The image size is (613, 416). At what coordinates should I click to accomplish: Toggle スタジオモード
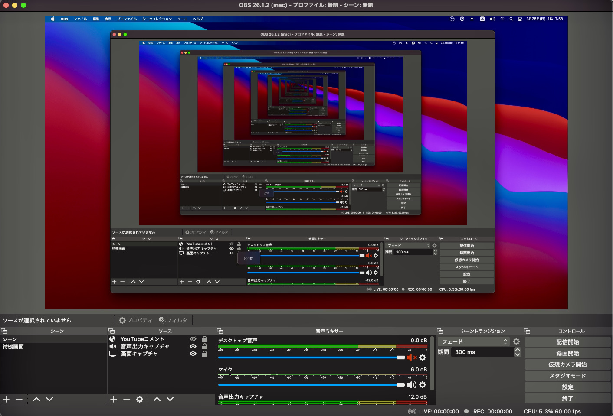pyautogui.click(x=567, y=376)
